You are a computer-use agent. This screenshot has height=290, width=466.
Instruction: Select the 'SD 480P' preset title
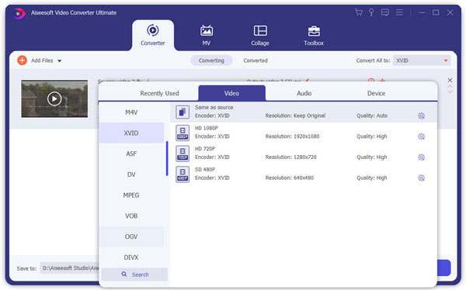205,170
